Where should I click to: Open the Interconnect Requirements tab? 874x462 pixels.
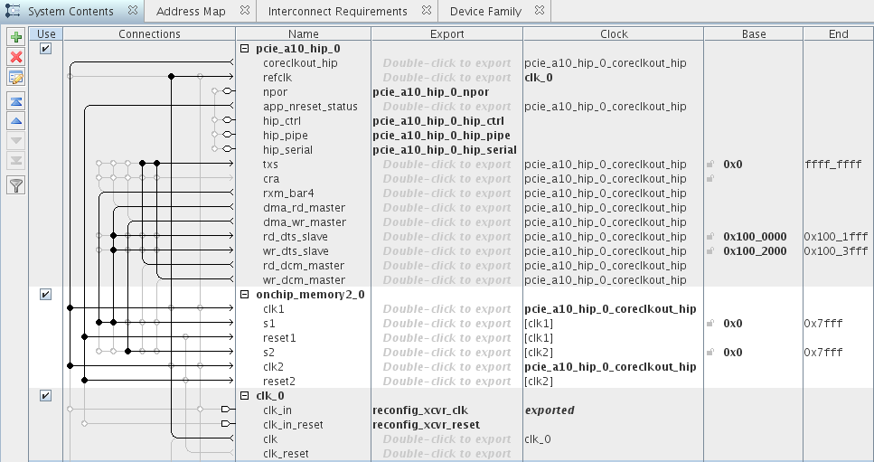pos(337,11)
